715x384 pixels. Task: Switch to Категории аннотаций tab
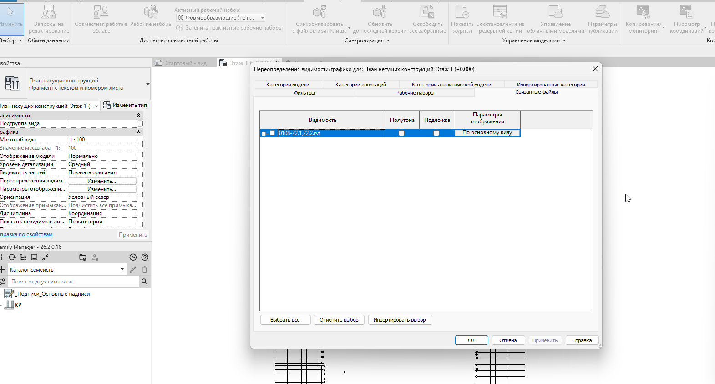(361, 85)
